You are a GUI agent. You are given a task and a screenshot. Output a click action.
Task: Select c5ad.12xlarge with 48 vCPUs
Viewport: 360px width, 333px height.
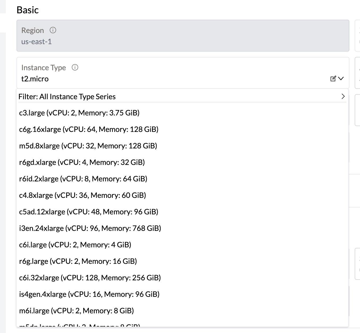89,211
